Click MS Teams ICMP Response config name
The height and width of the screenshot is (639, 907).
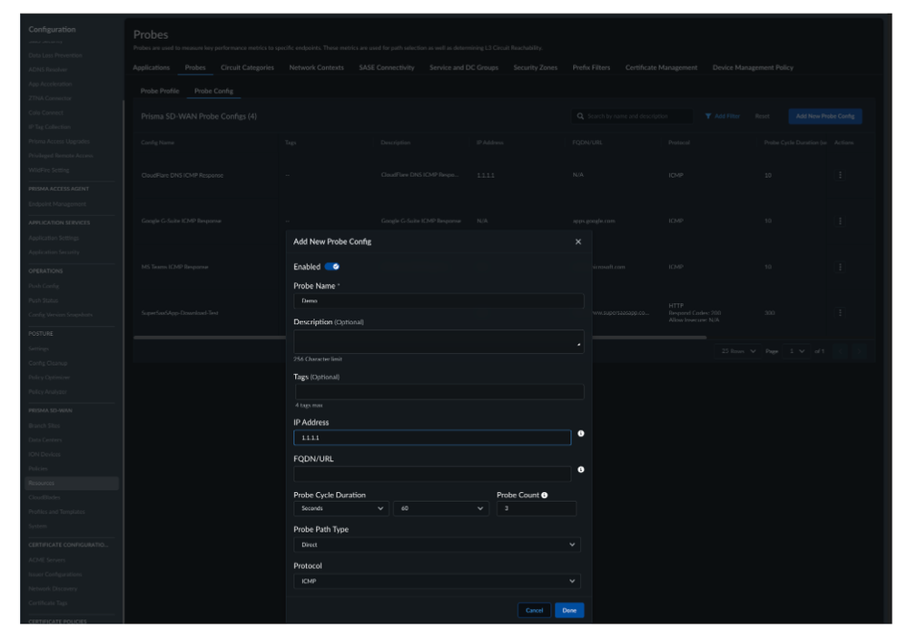click(x=174, y=267)
